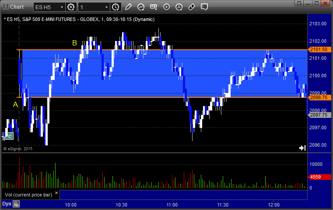Click the gray 2097.75 last price tag
The image size is (333, 210).
point(319,115)
